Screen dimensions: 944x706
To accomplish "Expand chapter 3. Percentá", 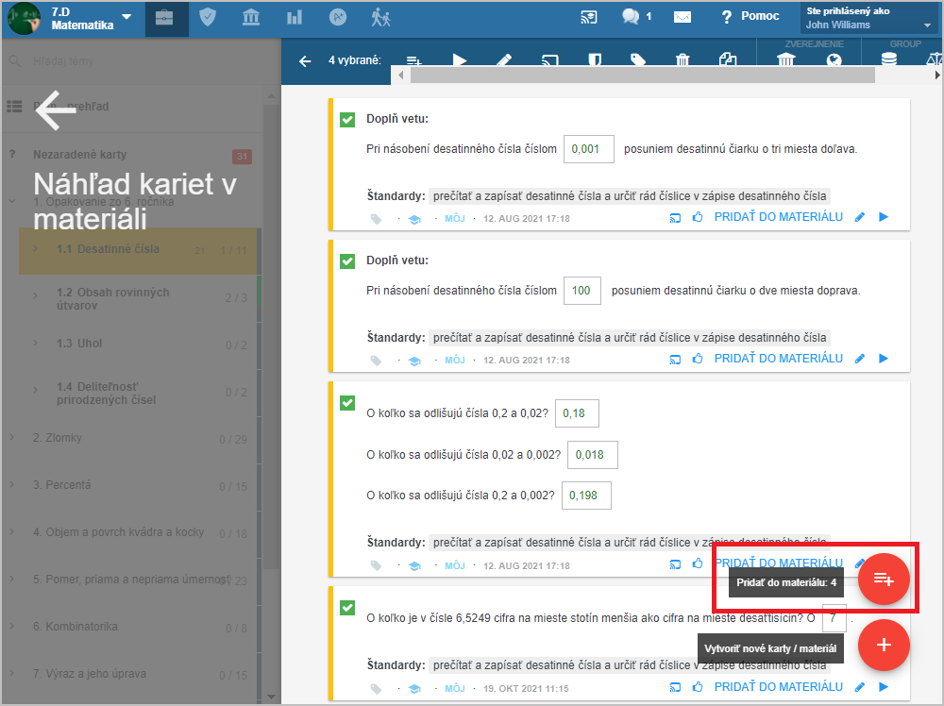I will pos(12,484).
